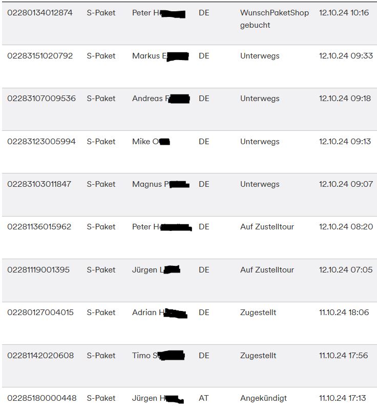377x409 pixels.
Task: Click Auf Zustelltour status at 07:05
Action: pos(267,270)
